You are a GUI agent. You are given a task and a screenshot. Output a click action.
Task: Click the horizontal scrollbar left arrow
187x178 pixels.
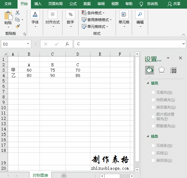102,176
